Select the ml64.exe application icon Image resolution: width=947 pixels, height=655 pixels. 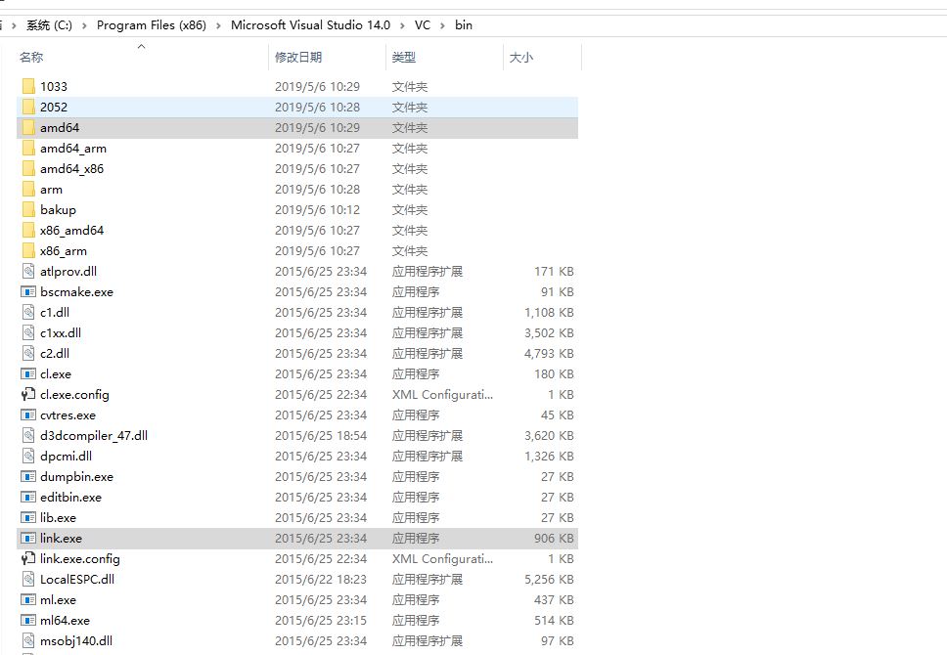click(28, 620)
